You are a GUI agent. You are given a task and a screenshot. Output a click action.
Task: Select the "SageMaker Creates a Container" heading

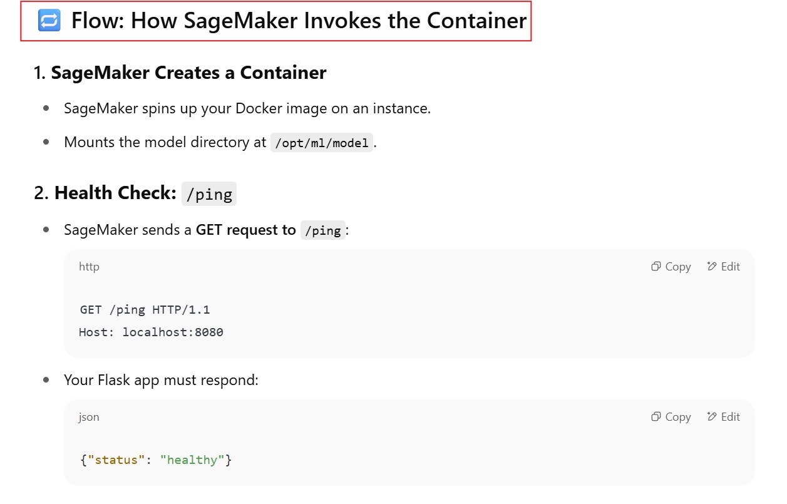[x=188, y=73]
